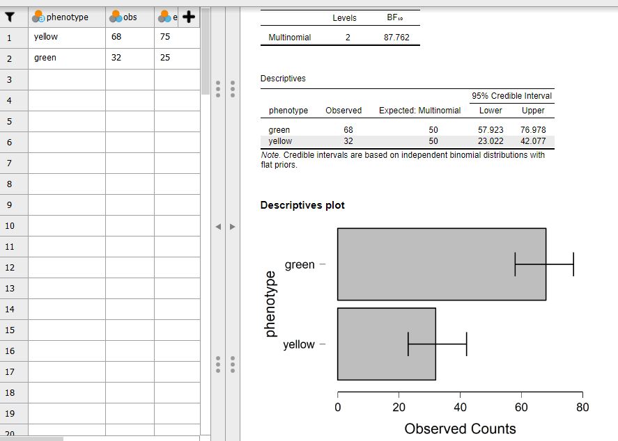Click the left-pointing panel collapse arrow
Image resolution: width=618 pixels, height=441 pixels.
pos(218,227)
